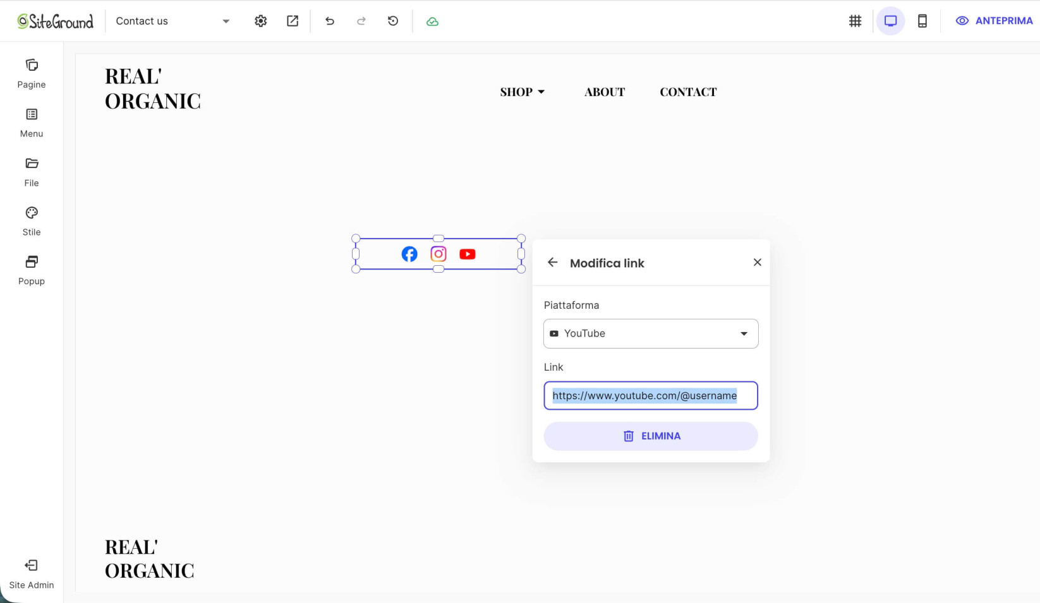Screen dimensions: 1040x603
Task: Click the REAL' ORGANIC footer logo
Action: point(150,559)
